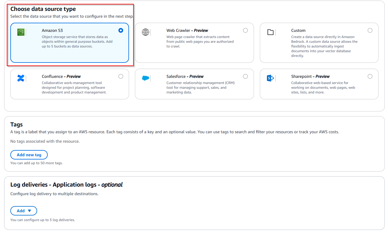Click the Amazon S3 bucket icon

pyautogui.click(x=21, y=32)
